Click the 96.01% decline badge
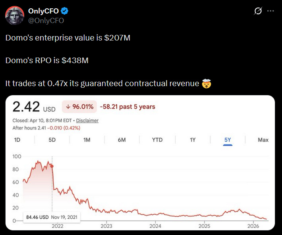 point(79,107)
